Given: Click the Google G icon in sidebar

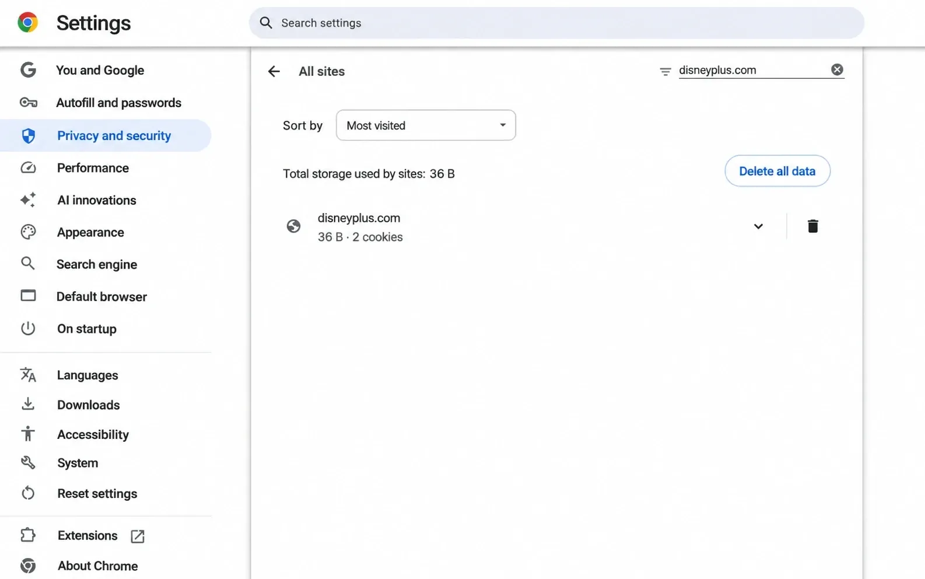Looking at the screenshot, I should pos(28,70).
